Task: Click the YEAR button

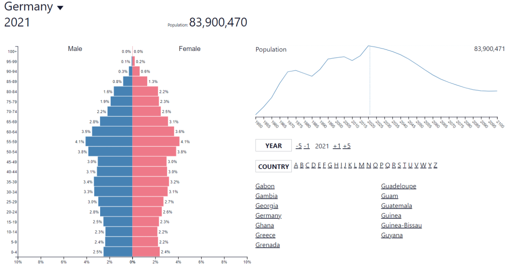Action: click(x=273, y=146)
